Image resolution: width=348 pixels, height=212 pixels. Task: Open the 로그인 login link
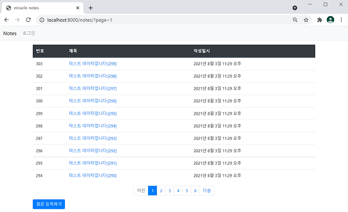click(x=29, y=33)
